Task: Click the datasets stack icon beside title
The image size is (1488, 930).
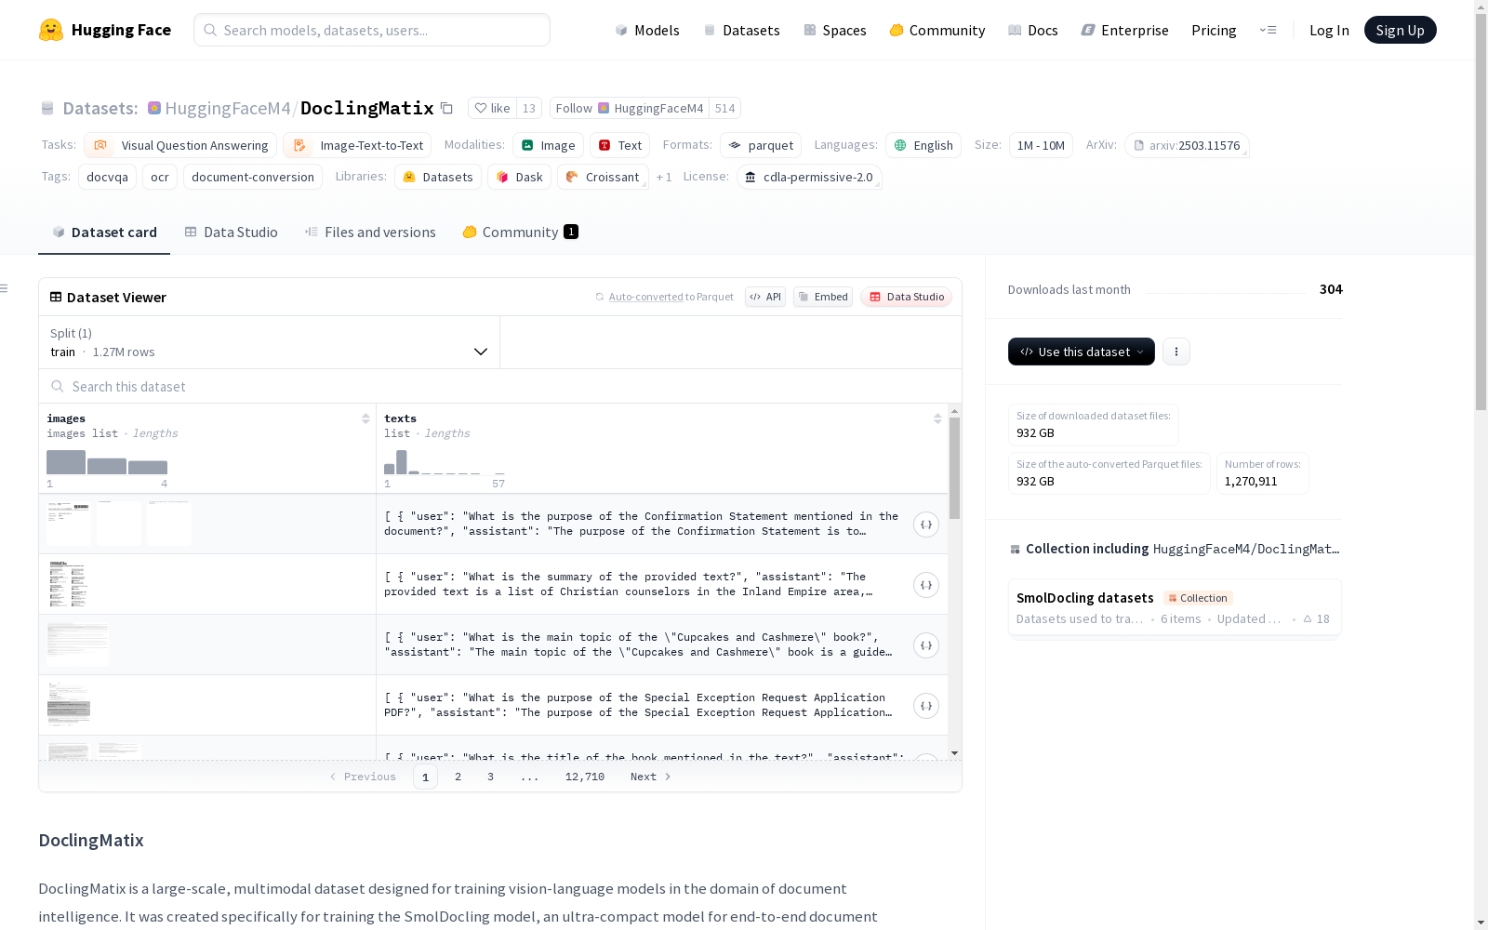Action: [x=47, y=108]
